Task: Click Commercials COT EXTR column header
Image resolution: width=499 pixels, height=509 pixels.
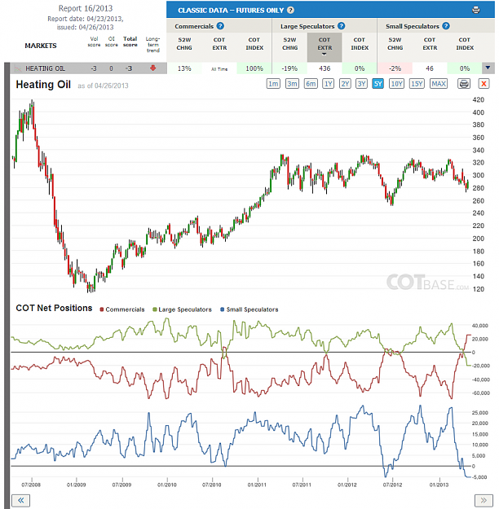Action: point(219,44)
